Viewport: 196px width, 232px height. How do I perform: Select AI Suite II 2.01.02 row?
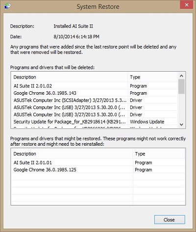click(x=95, y=86)
